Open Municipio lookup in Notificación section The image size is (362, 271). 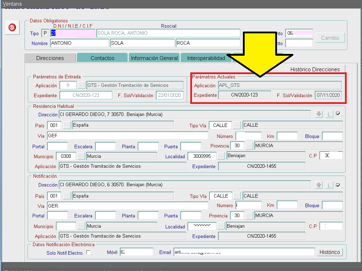click(81, 226)
